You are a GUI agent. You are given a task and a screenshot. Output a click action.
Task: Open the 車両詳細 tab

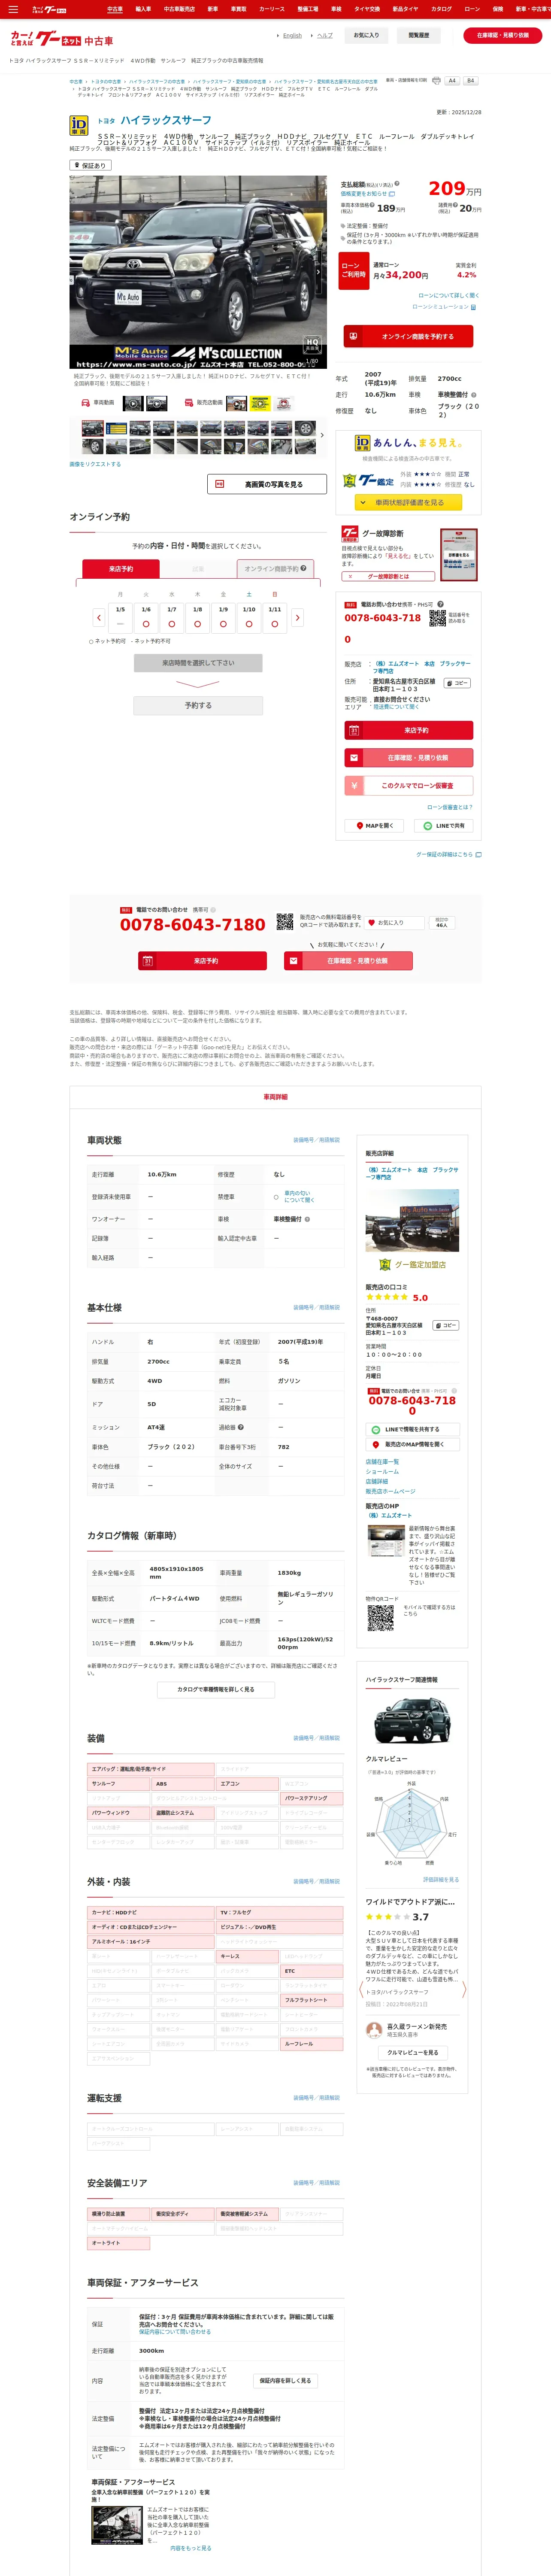(x=275, y=1097)
